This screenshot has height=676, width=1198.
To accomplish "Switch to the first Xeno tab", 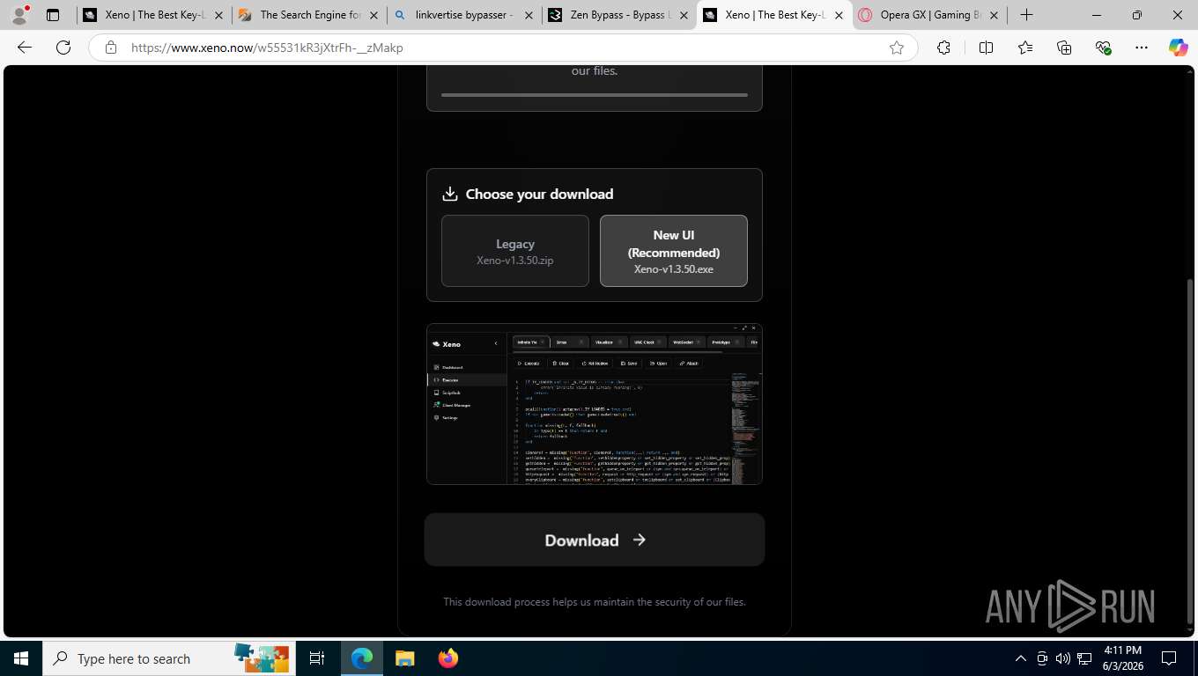I will (154, 15).
